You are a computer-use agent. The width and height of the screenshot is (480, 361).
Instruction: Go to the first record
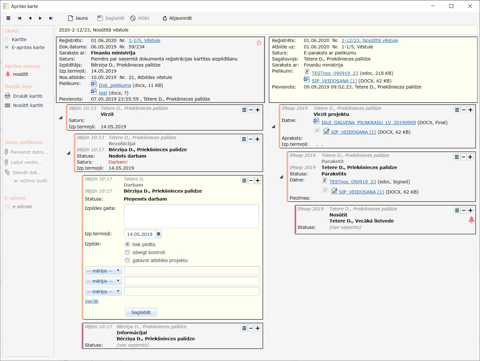(x=19, y=18)
